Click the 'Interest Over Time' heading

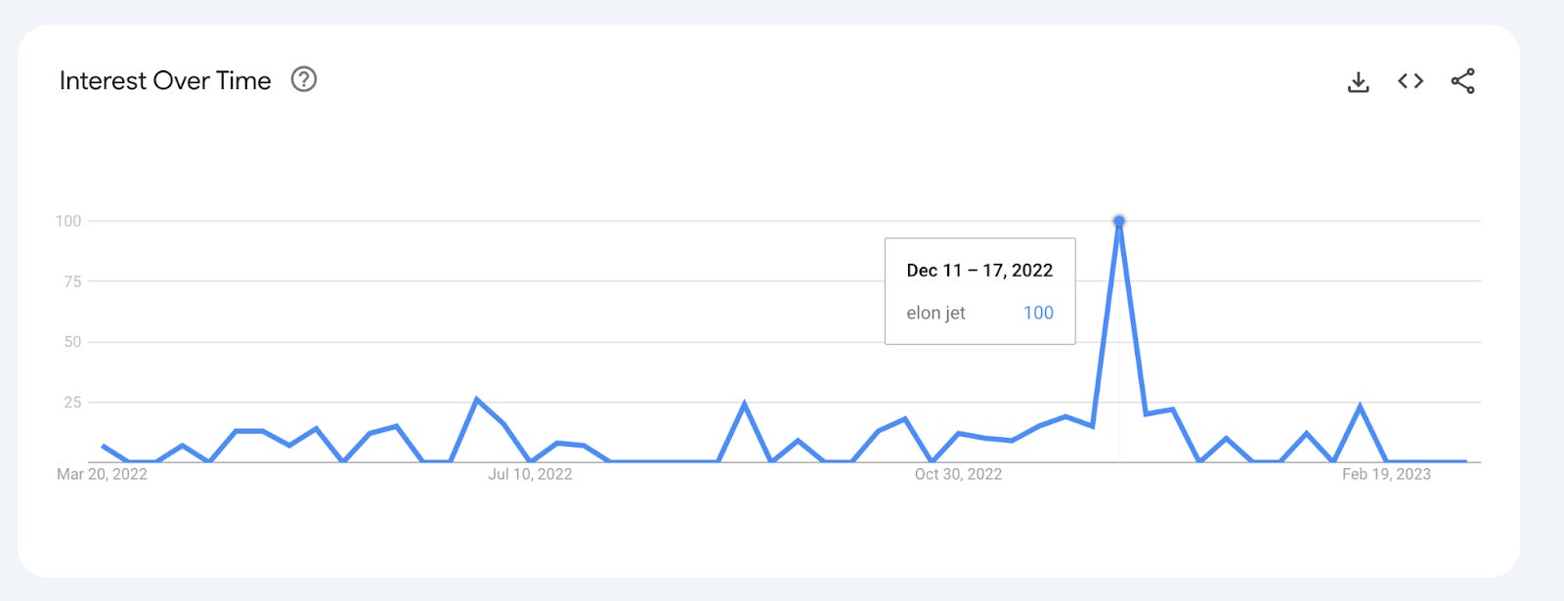click(x=165, y=80)
